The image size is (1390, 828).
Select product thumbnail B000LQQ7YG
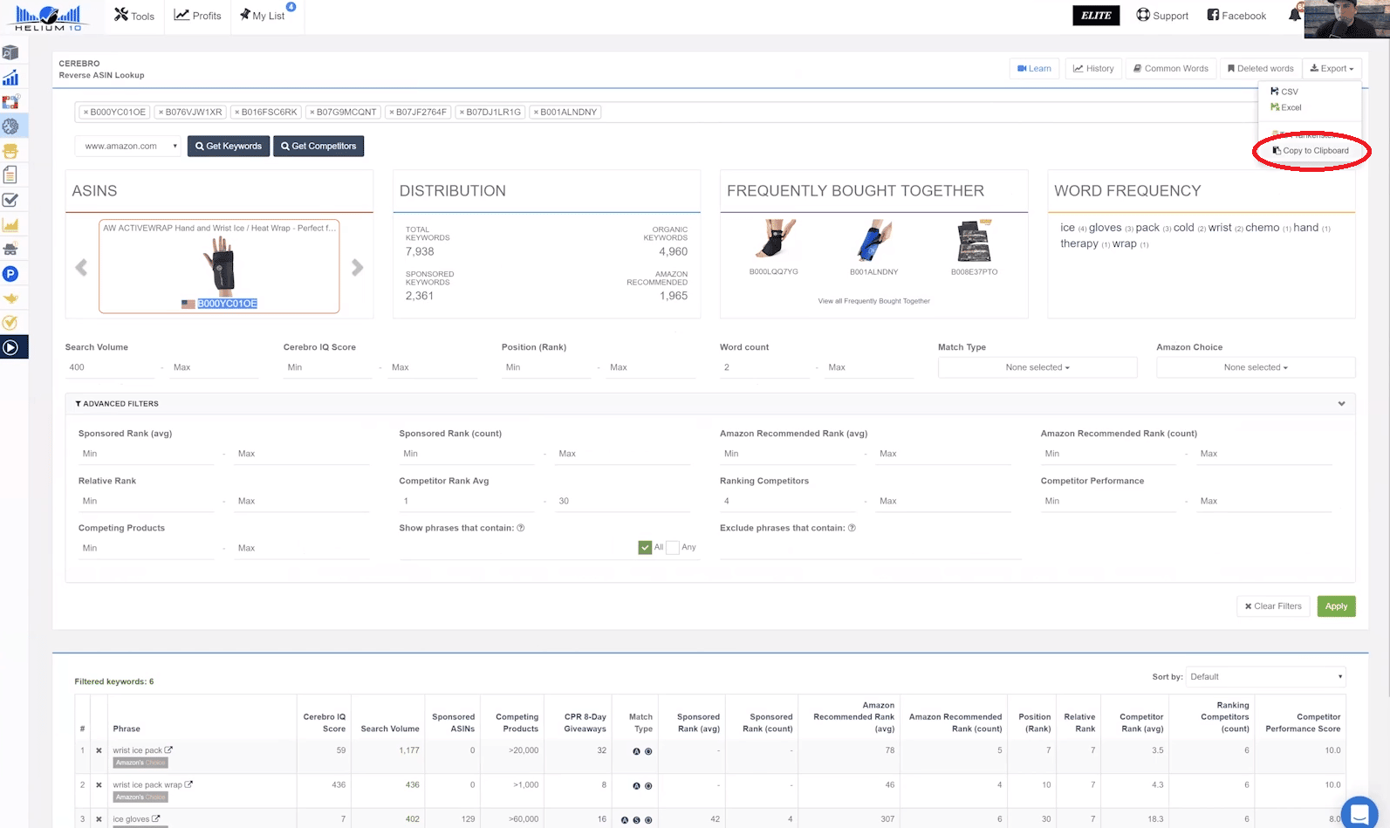click(773, 241)
